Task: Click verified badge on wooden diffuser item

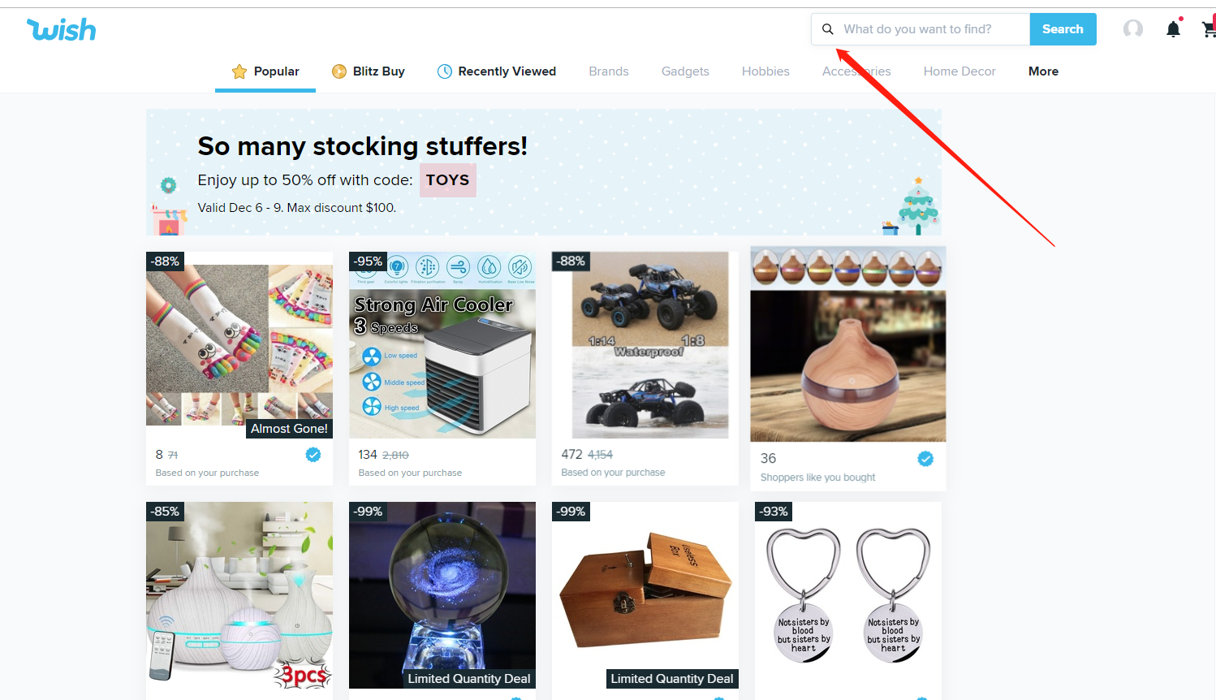Action: pyautogui.click(x=925, y=459)
